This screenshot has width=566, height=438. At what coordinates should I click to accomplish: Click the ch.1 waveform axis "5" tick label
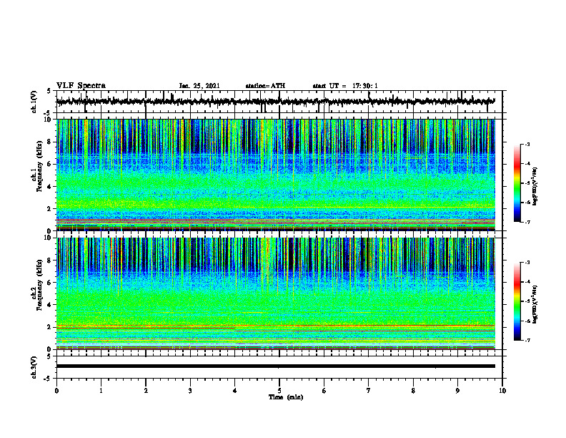point(49,92)
